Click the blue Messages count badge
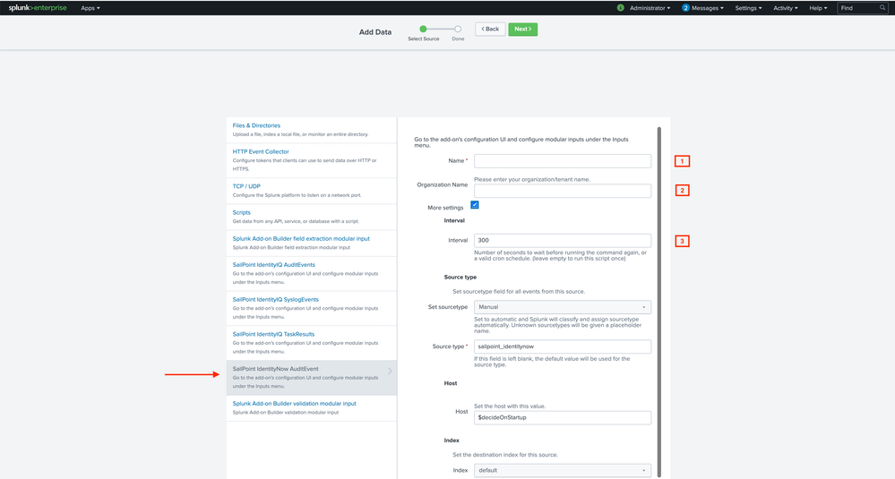895x479 pixels. (x=686, y=8)
